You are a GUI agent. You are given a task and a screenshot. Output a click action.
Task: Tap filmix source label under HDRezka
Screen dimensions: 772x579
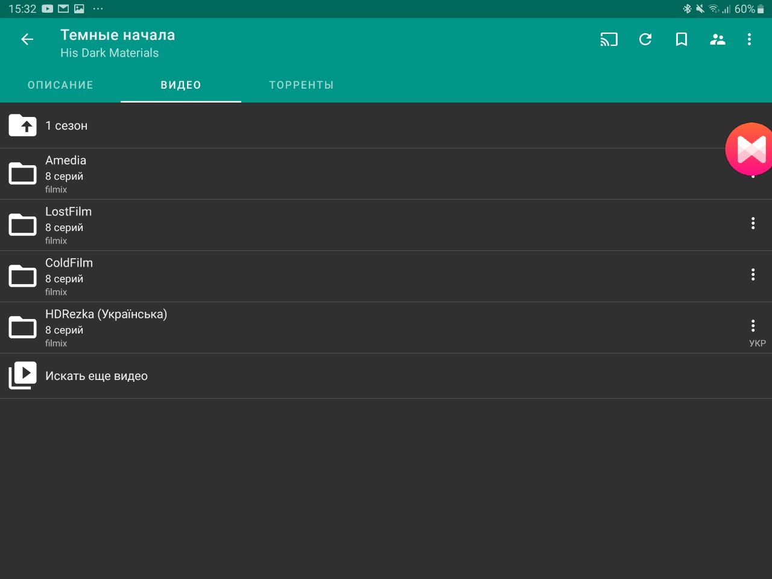(x=56, y=343)
